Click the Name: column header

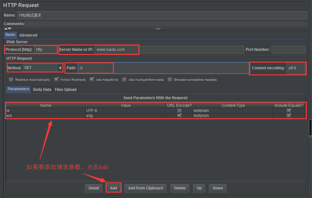tap(46, 106)
